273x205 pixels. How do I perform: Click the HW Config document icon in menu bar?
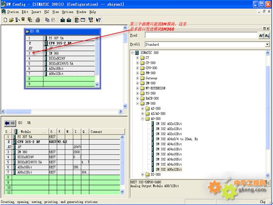pyautogui.click(x=3, y=12)
